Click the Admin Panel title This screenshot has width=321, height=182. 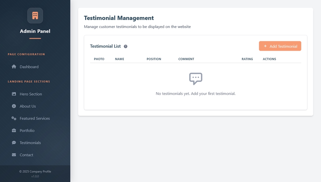click(x=35, y=31)
